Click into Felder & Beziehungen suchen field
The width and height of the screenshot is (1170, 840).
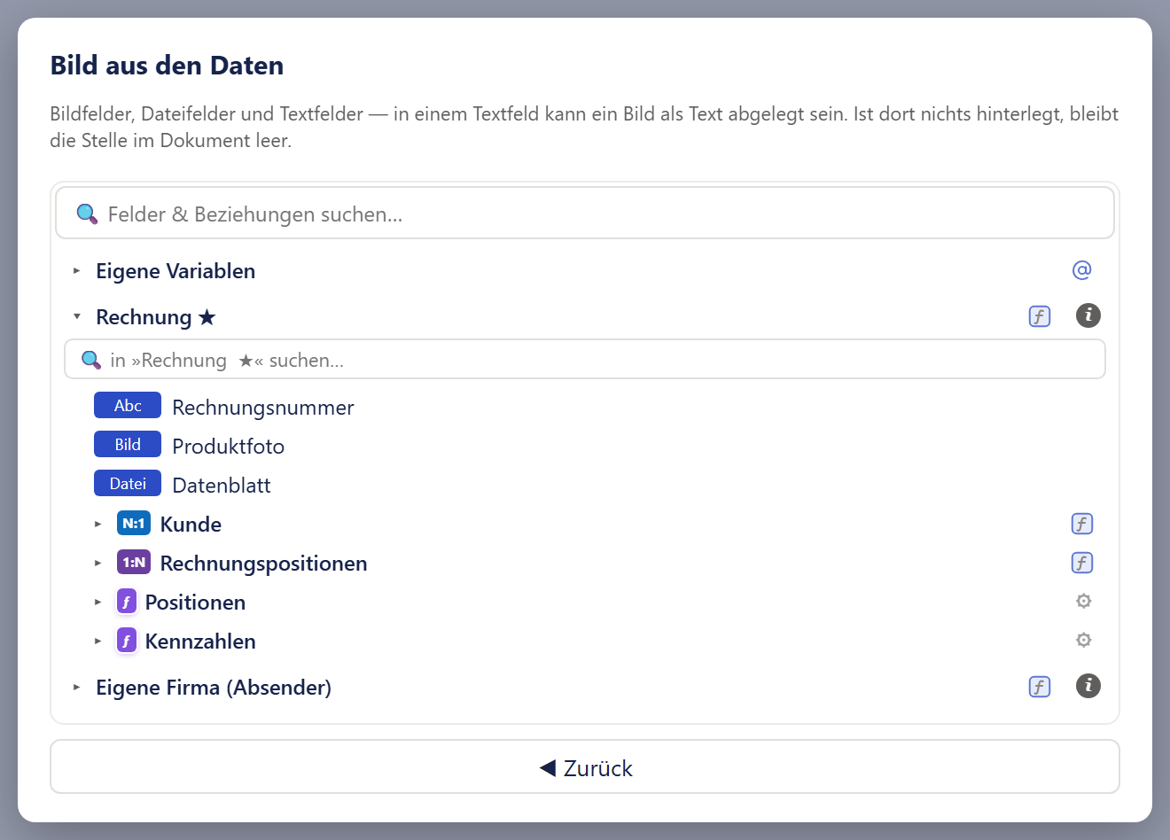(x=585, y=214)
